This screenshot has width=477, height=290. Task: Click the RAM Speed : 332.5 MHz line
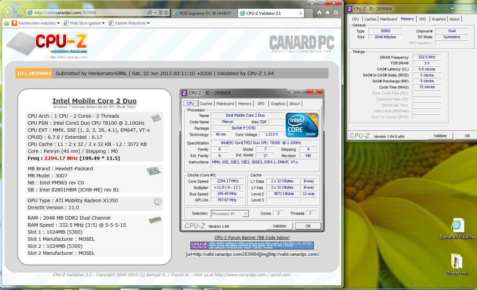(77, 225)
